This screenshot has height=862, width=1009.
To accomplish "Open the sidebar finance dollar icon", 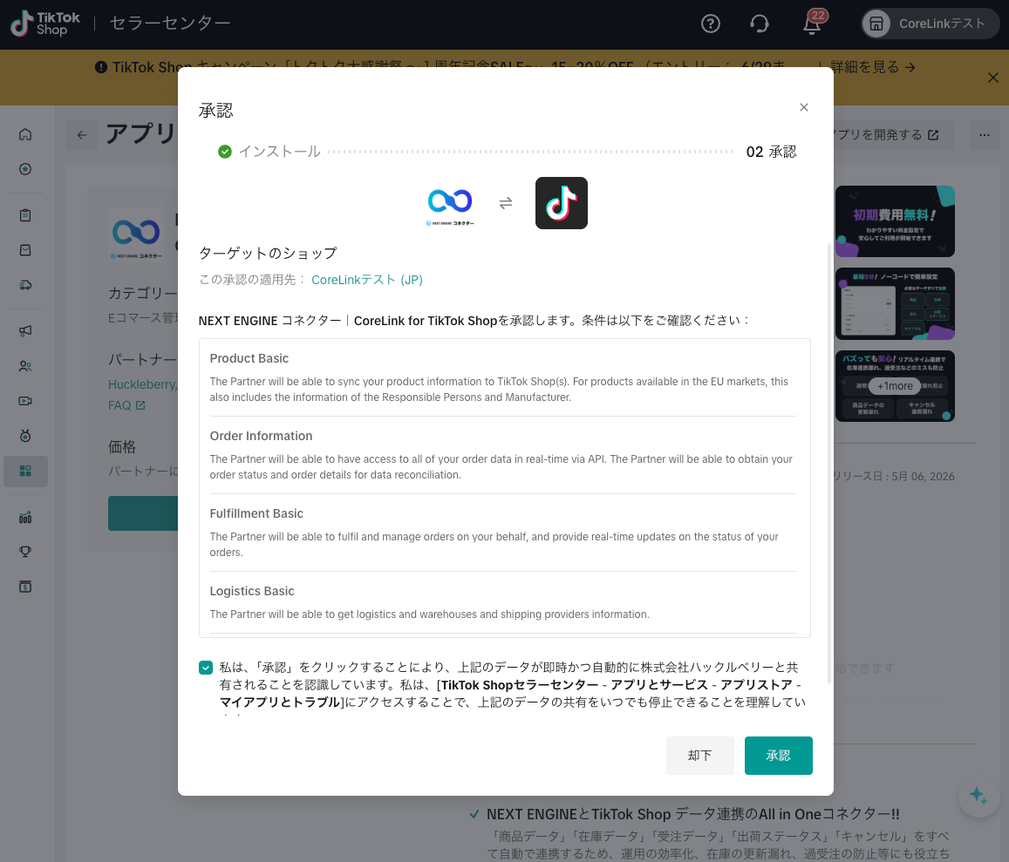I will [x=25, y=587].
